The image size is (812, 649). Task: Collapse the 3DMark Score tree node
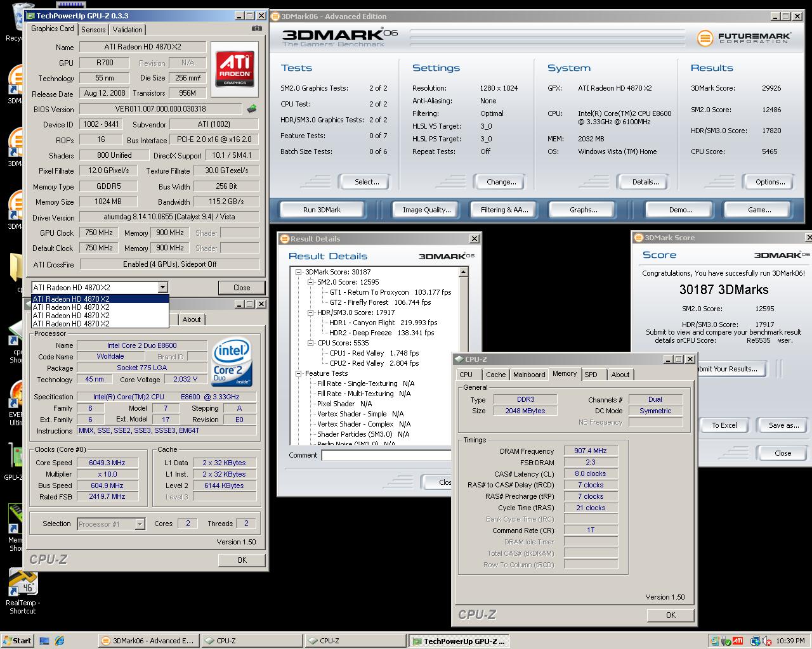299,272
